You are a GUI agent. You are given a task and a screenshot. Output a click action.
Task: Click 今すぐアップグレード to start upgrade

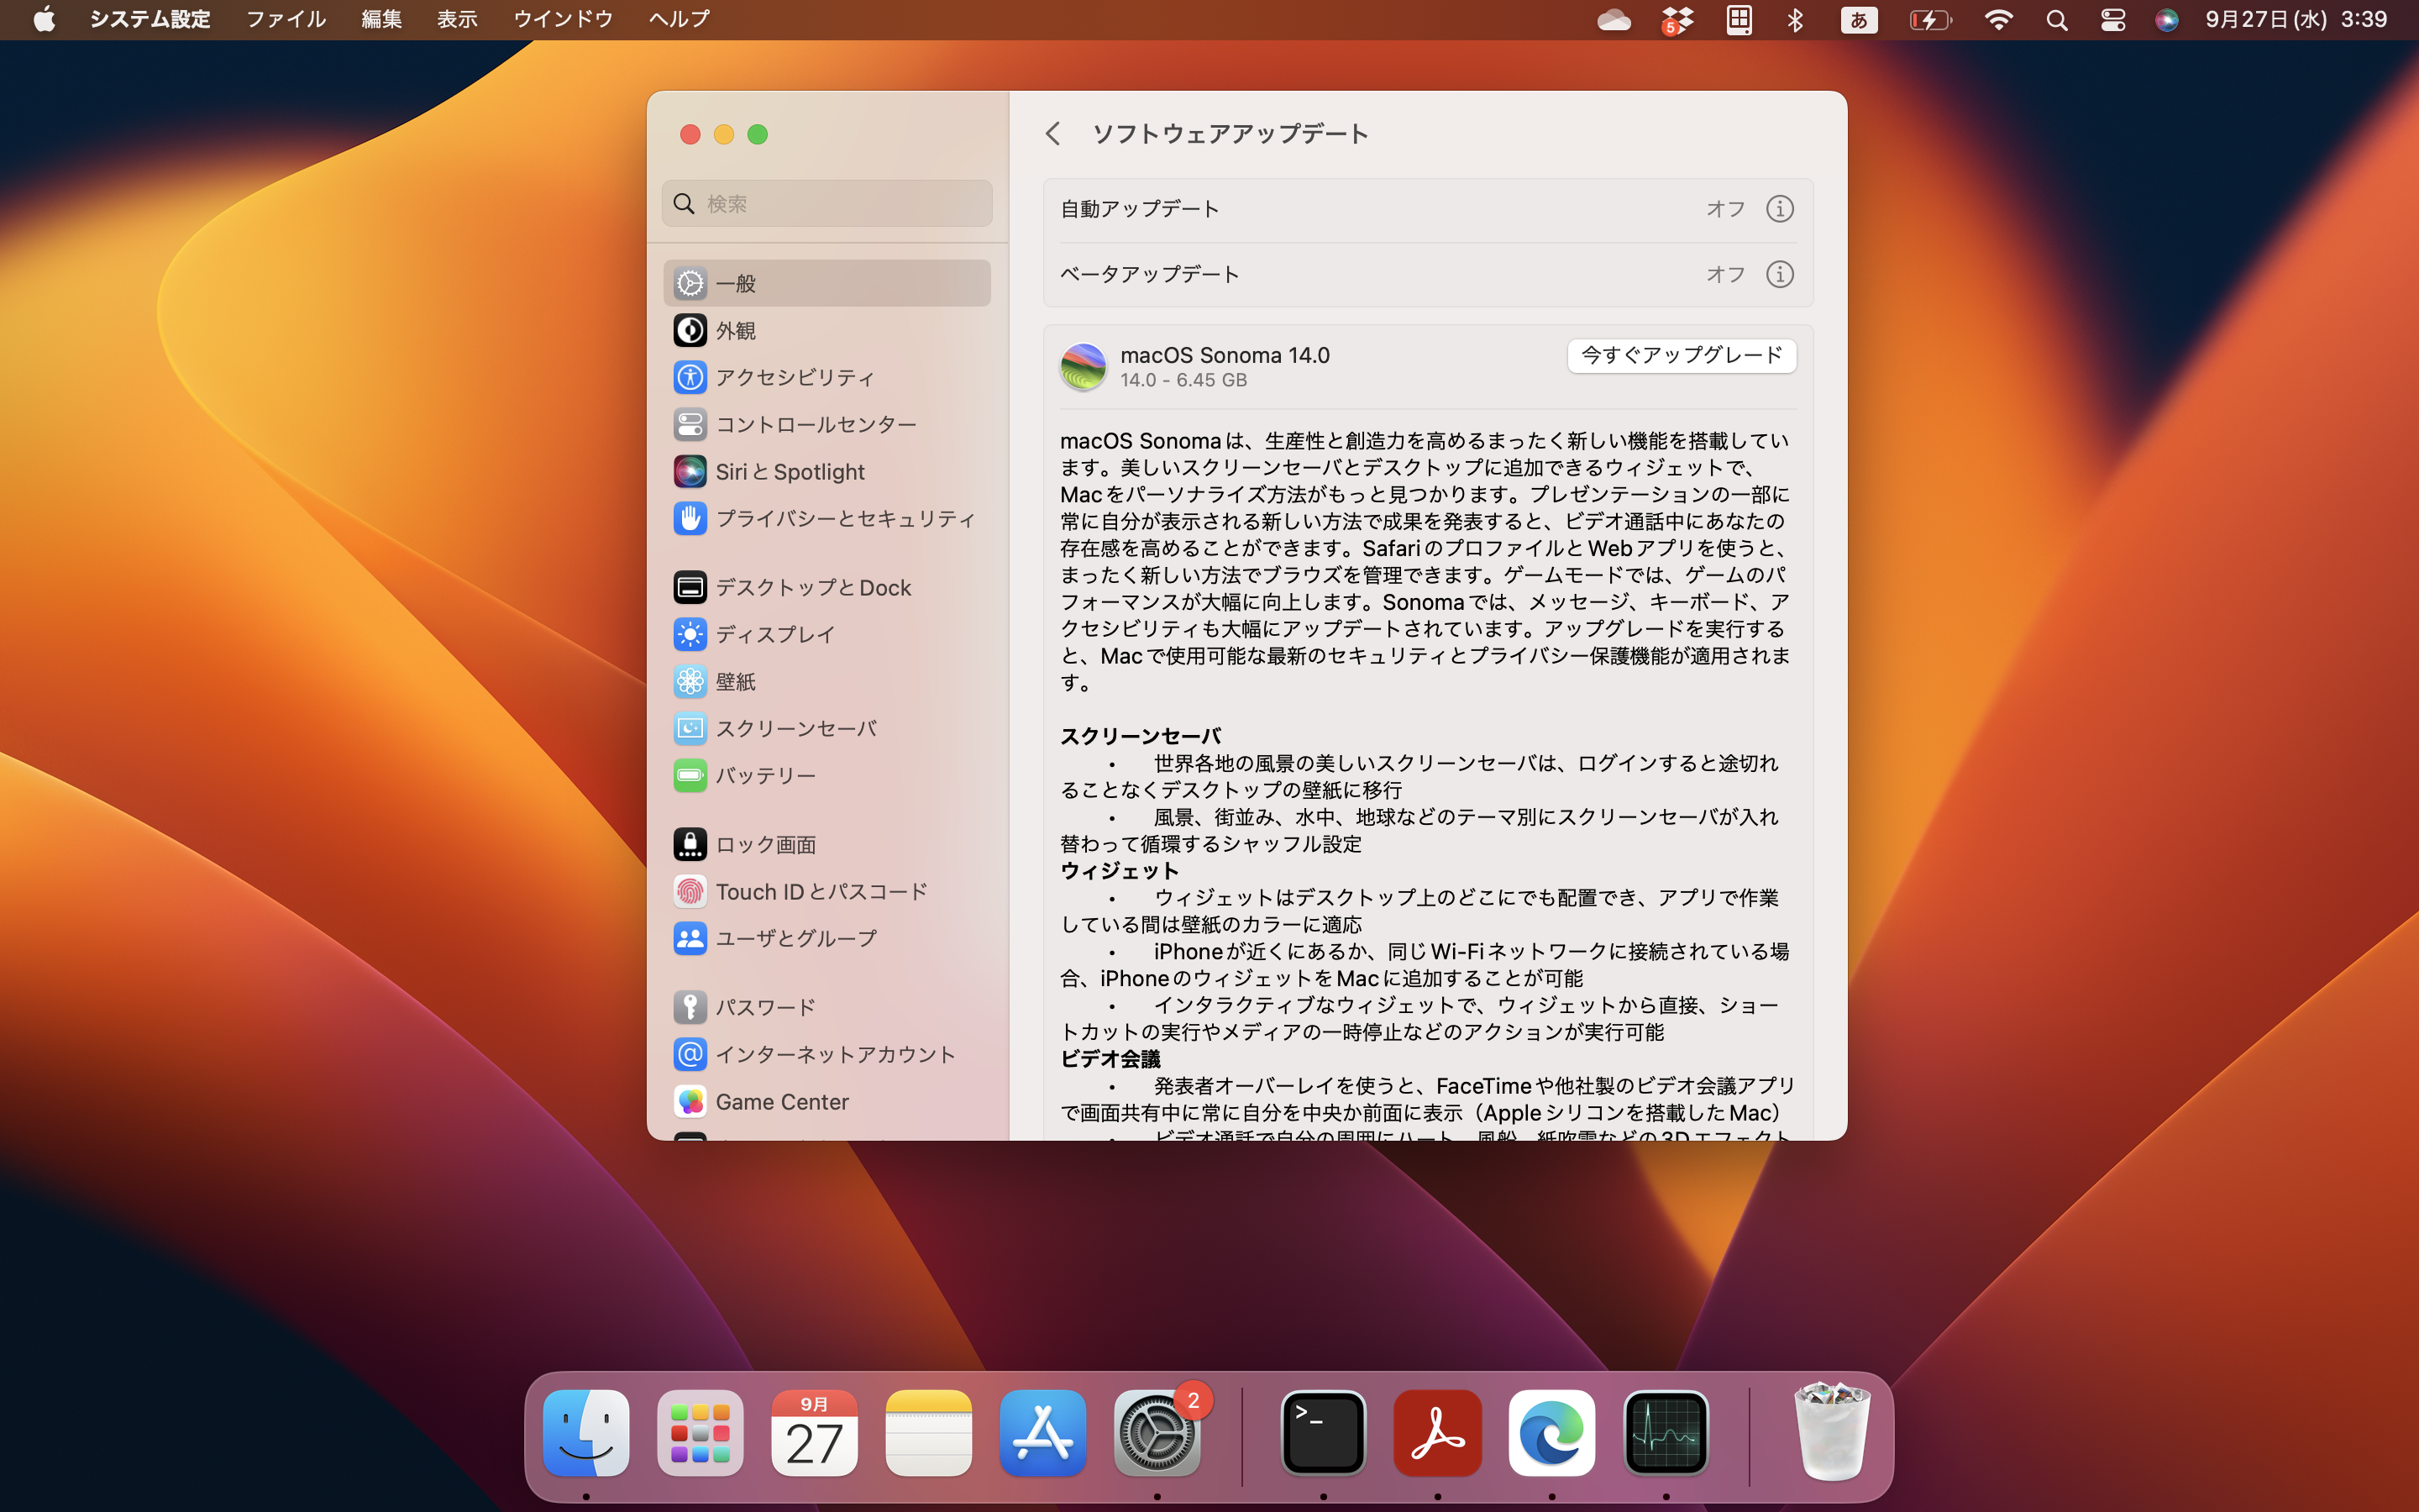1682,356
